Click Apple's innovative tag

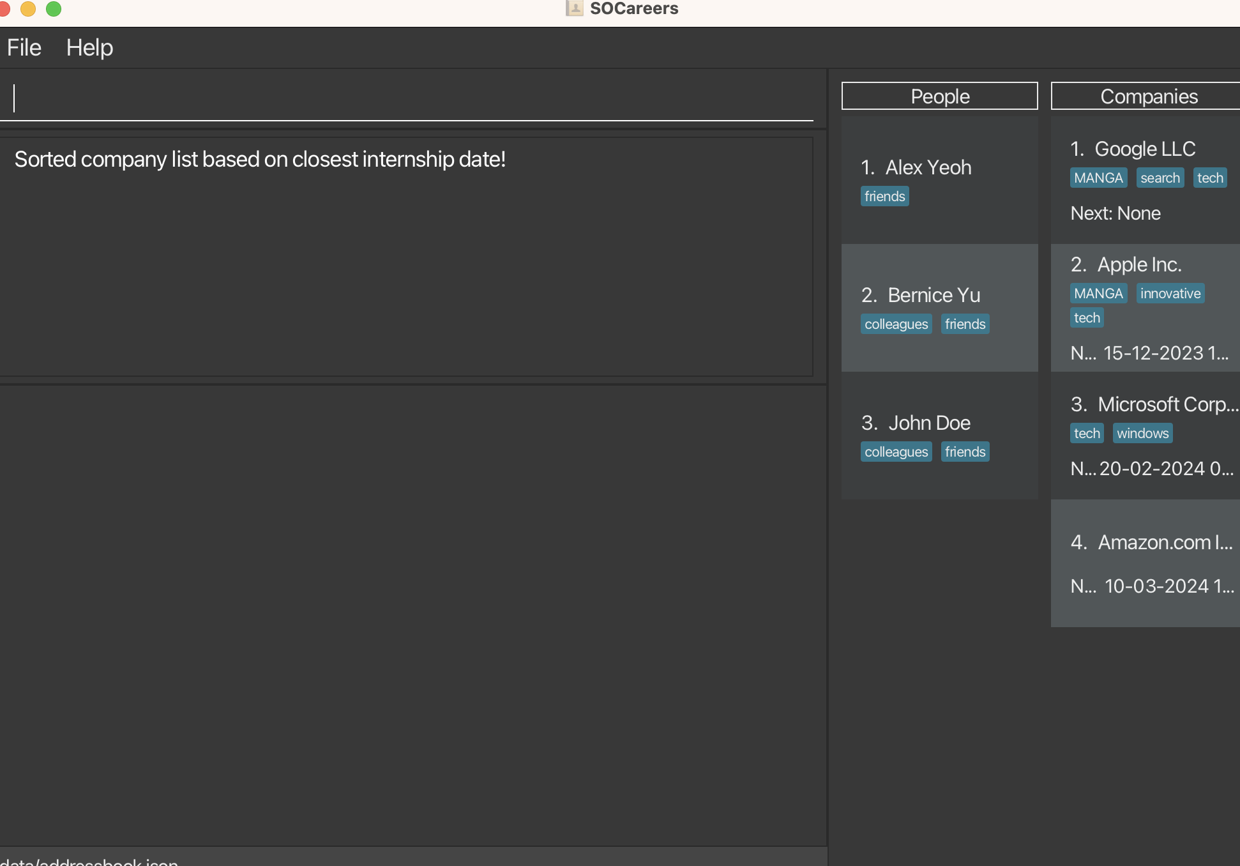[x=1170, y=293]
